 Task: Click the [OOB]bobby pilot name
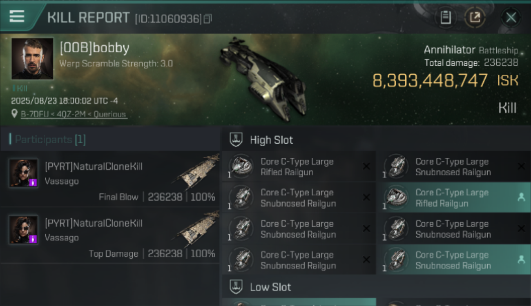94,48
